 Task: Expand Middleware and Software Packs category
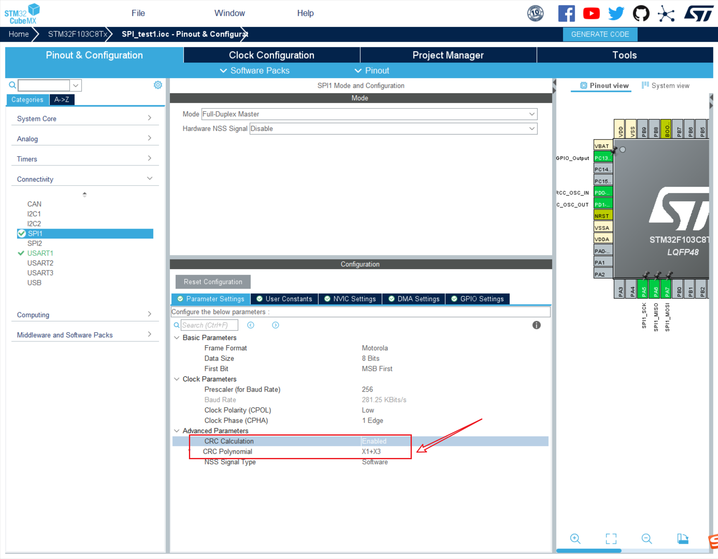coord(85,335)
